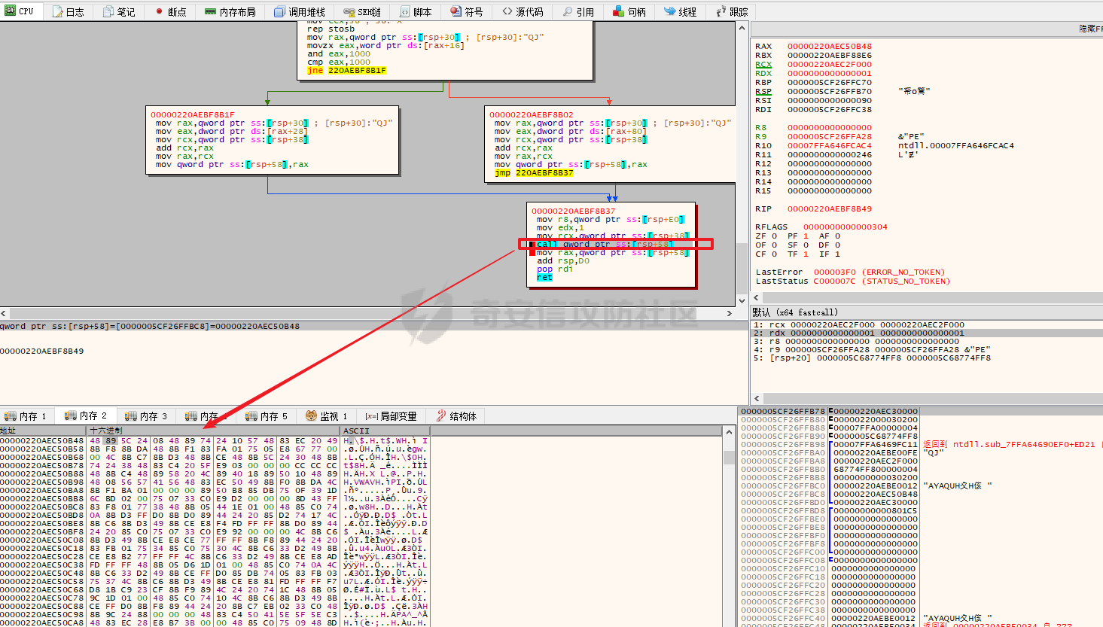Open the 日志 (Log) tab
Image resolution: width=1103 pixels, height=627 pixels.
(68, 12)
